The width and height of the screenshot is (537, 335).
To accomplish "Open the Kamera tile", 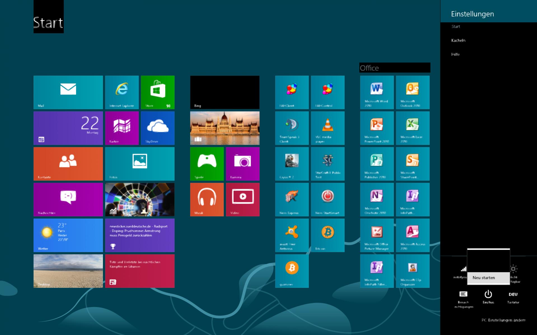I will 243,164.
